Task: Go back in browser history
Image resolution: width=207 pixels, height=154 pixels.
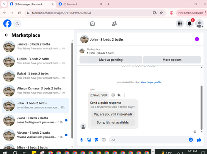Action: click(5, 13)
